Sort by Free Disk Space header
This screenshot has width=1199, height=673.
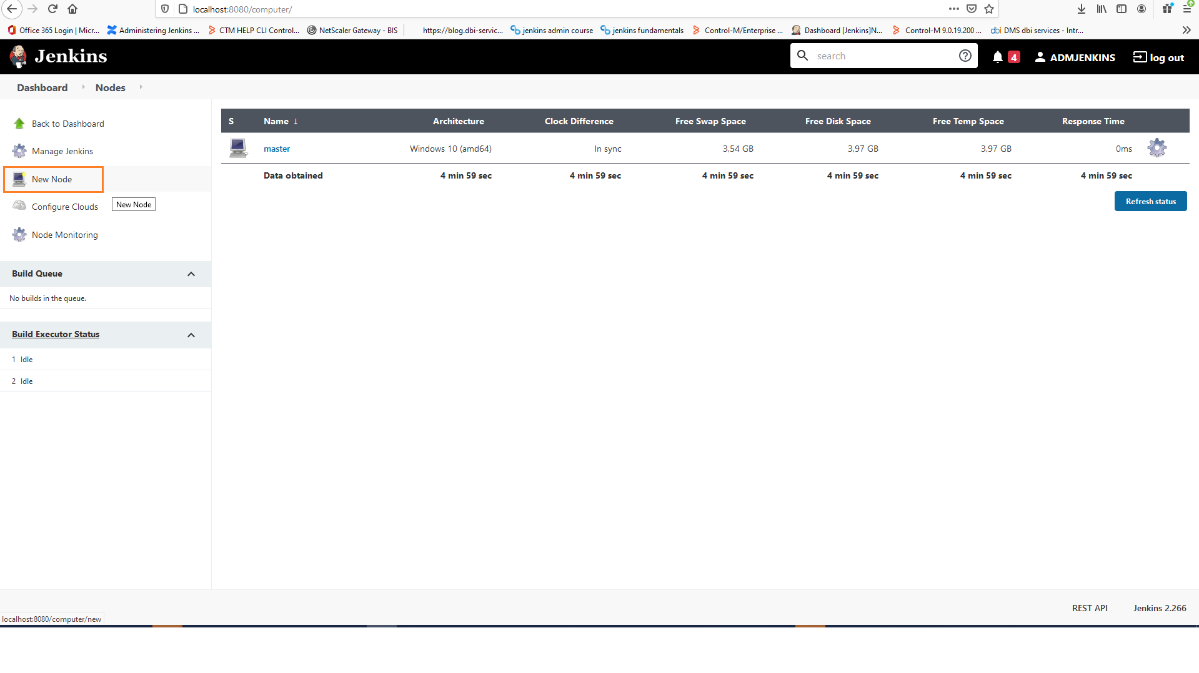point(838,121)
